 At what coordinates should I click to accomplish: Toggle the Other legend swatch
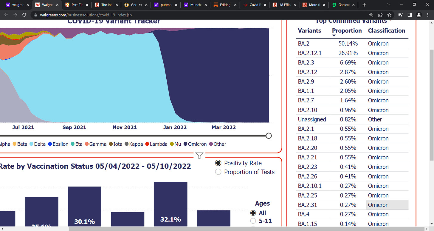tap(211, 144)
